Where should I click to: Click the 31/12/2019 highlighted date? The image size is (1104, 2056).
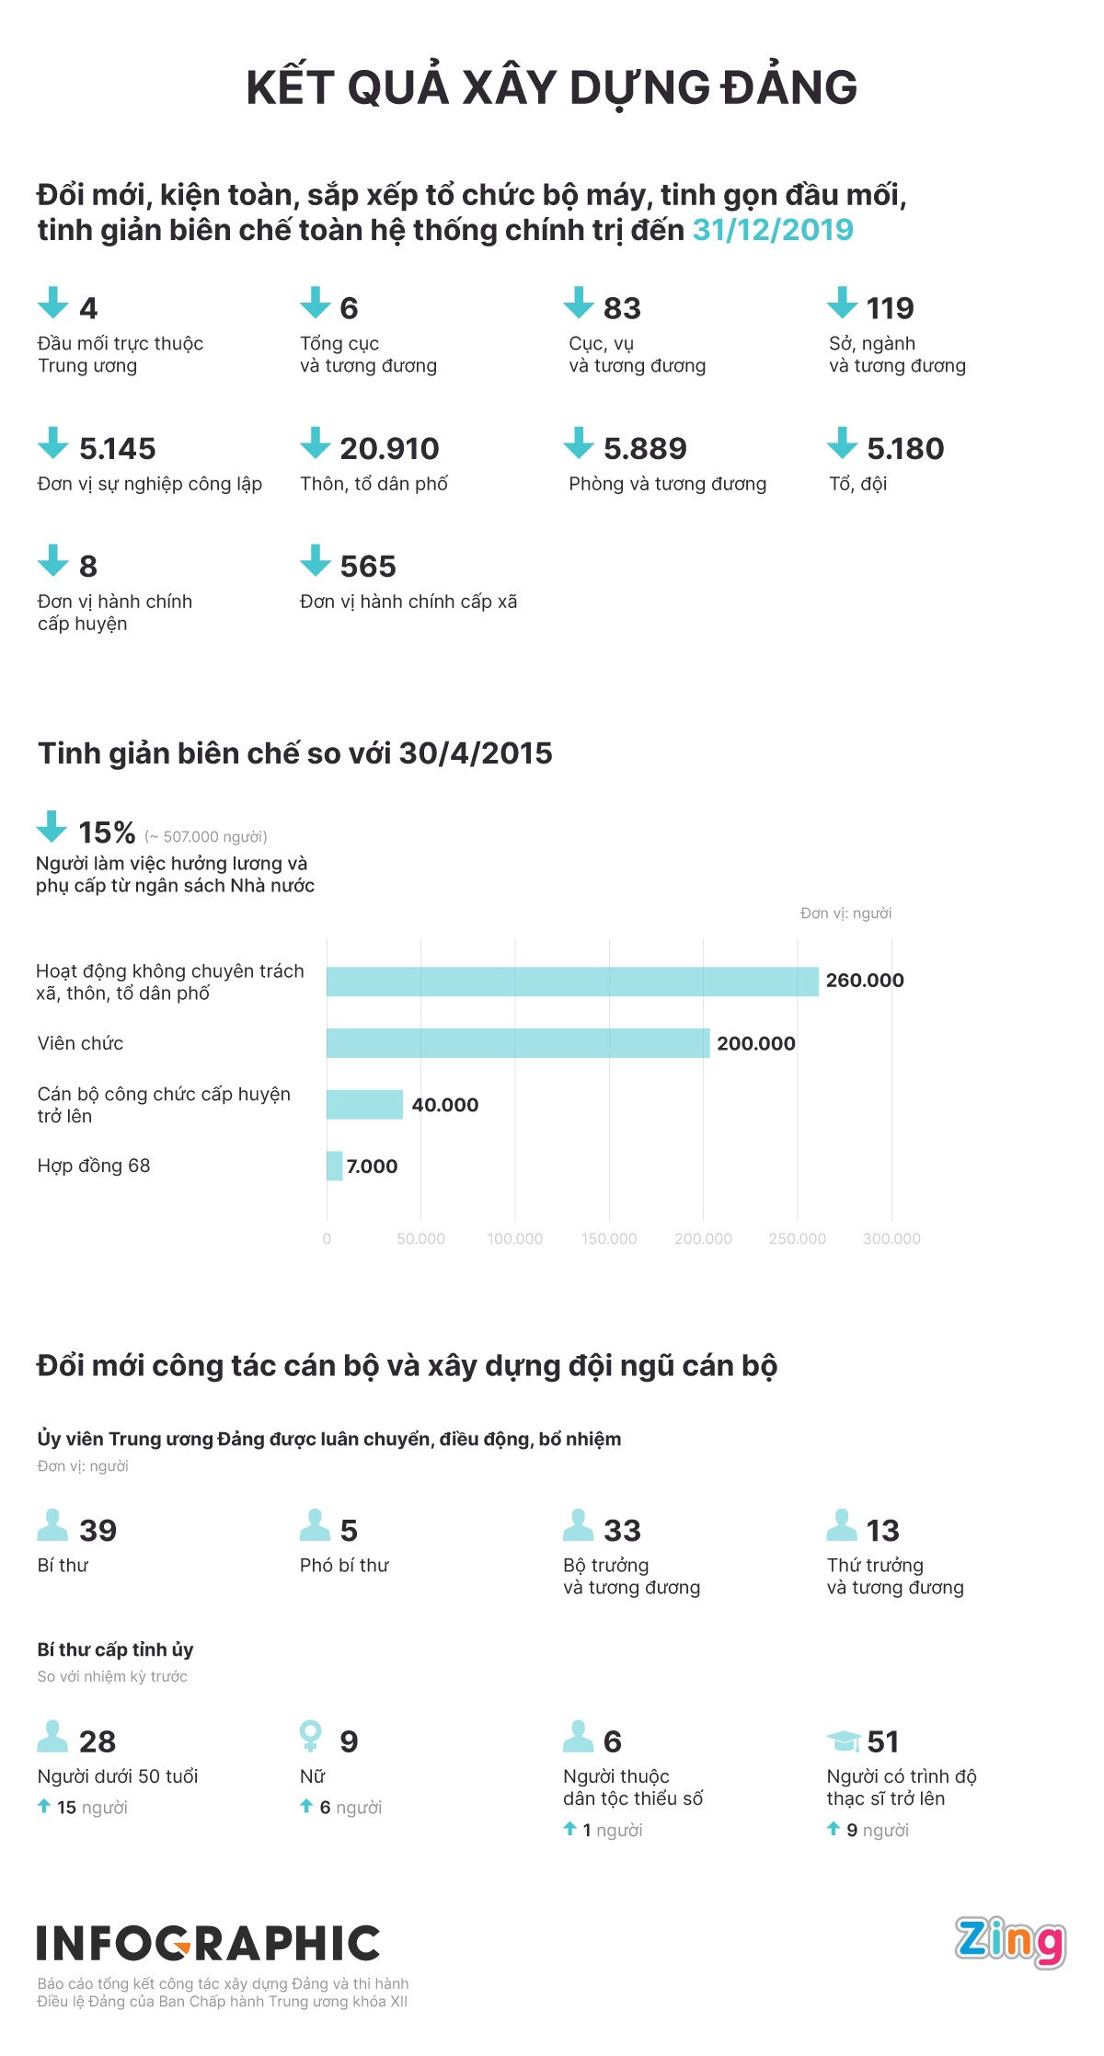click(x=773, y=230)
